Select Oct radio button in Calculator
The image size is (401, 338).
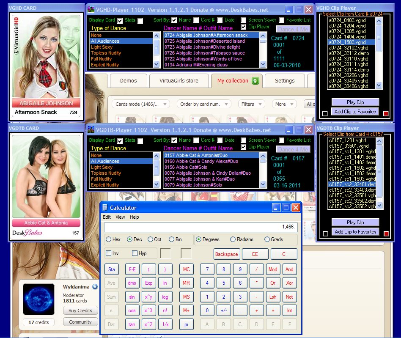tap(151, 239)
